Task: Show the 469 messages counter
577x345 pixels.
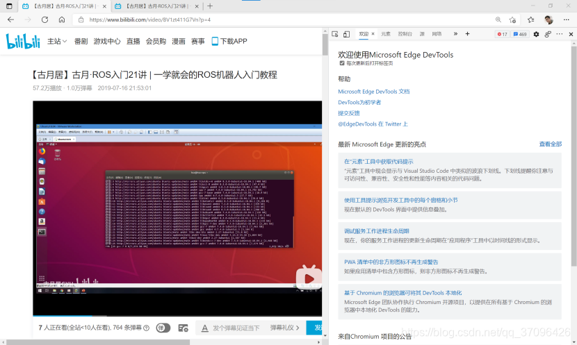Action: [x=520, y=34]
